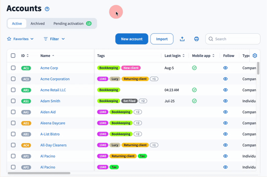This screenshot has height=177, width=267.
Task: Open the Filter dropdown
Action: tap(54, 39)
